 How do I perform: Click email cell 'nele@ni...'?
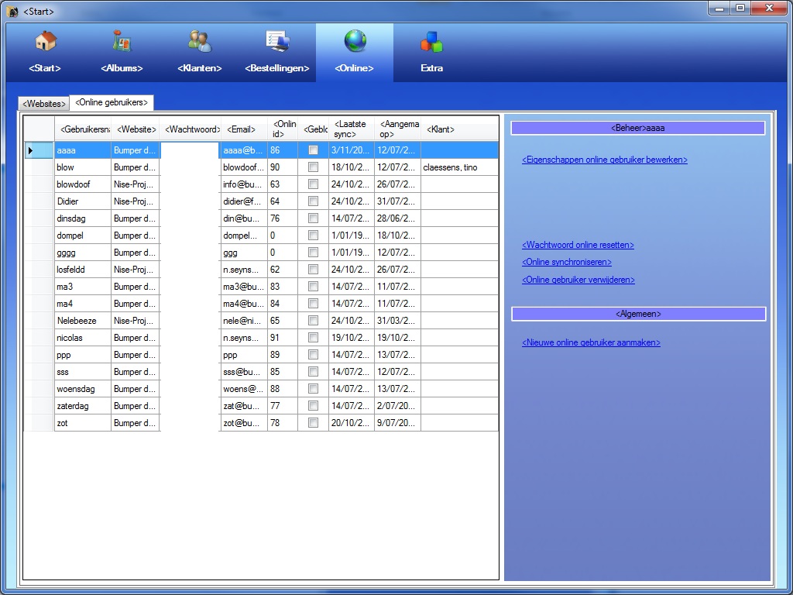[244, 321]
